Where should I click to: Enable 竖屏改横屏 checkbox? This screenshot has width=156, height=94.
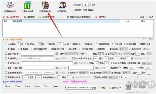125,44
